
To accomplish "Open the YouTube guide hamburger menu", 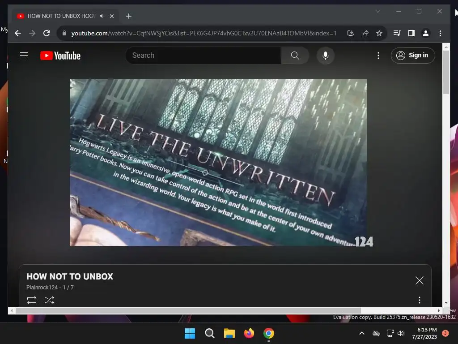I will coord(24,55).
